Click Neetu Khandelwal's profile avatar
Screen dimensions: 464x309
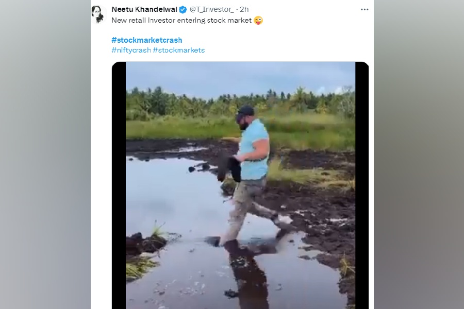click(98, 14)
